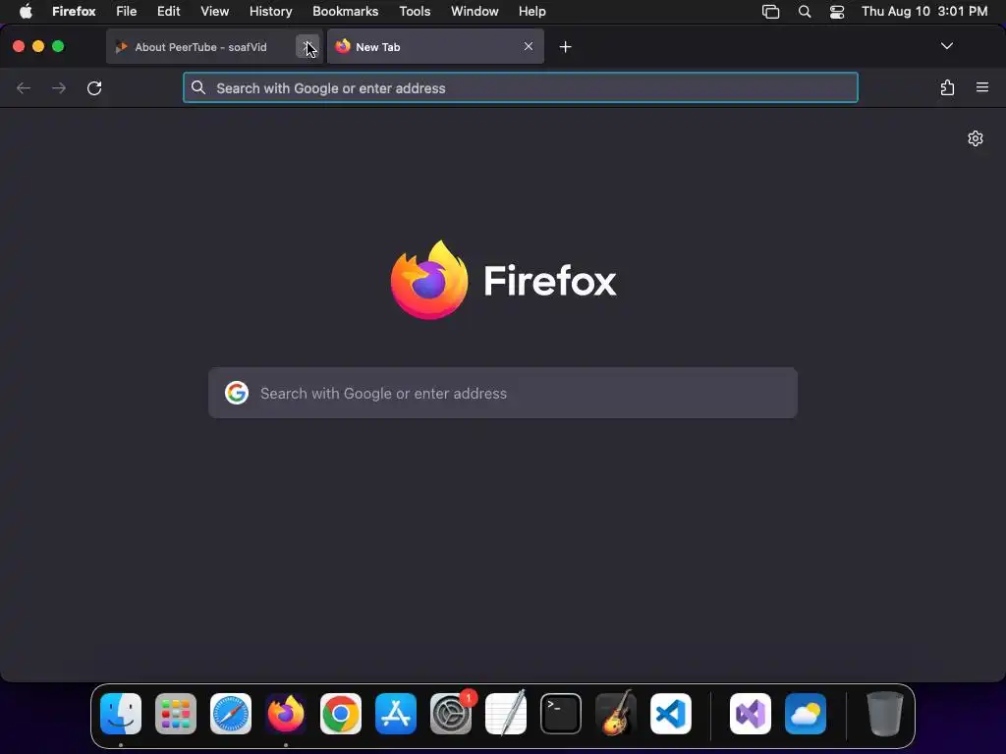Open System Settings from the Dock
This screenshot has height=754, width=1006.
(x=451, y=713)
